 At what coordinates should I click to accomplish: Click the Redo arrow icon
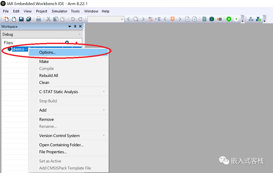point(80,19)
